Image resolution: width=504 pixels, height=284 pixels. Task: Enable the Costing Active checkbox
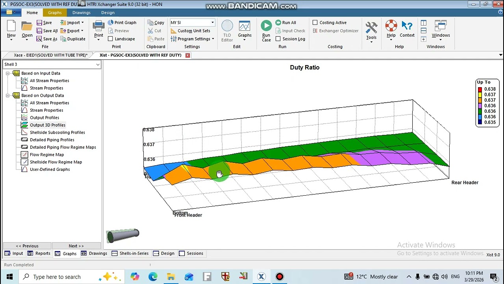pyautogui.click(x=315, y=22)
